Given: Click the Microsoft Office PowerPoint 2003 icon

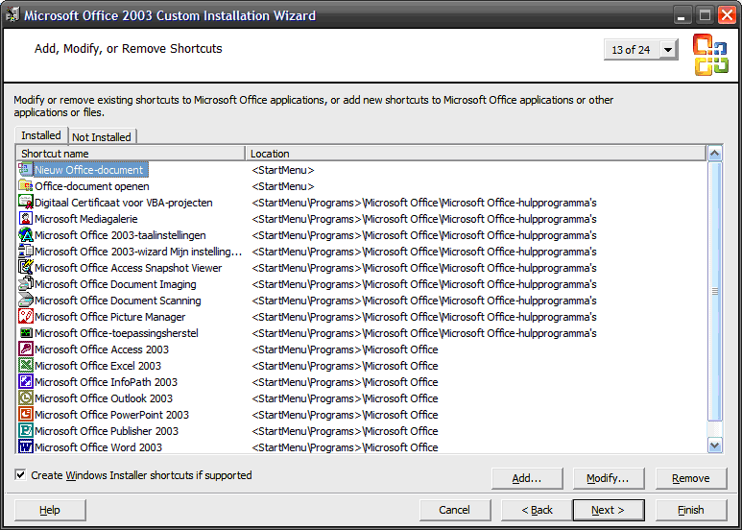Looking at the screenshot, I should (x=26, y=415).
